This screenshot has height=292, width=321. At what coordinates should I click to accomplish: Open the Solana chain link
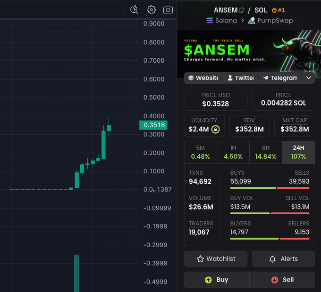click(221, 20)
